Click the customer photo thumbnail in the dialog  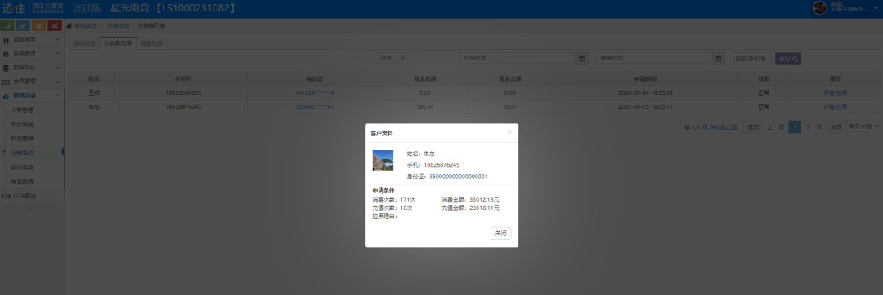click(x=383, y=160)
